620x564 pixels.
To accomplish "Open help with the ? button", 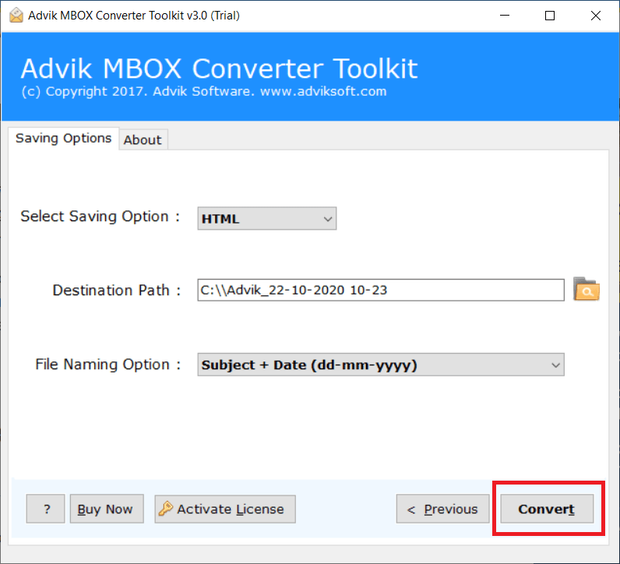I will click(x=45, y=509).
